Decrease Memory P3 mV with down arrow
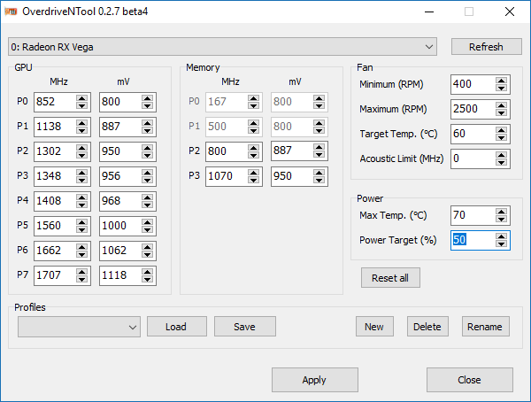 [319, 180]
